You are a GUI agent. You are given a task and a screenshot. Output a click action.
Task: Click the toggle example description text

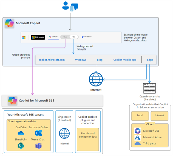click(136, 37)
